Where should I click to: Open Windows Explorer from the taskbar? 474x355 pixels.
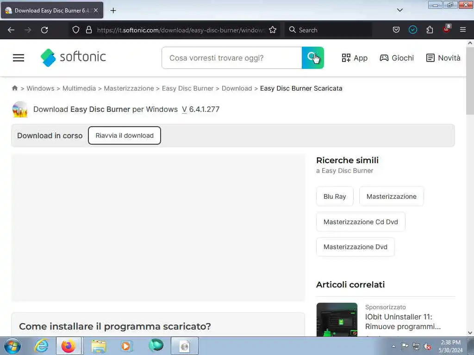tap(99, 346)
